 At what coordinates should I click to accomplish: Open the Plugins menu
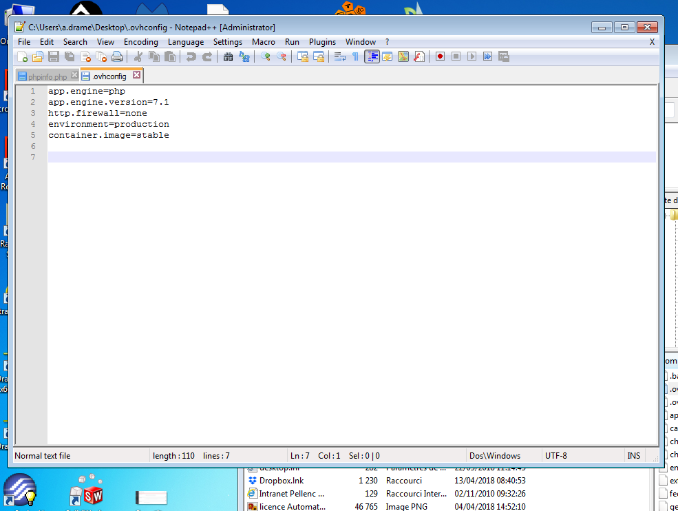(x=322, y=42)
